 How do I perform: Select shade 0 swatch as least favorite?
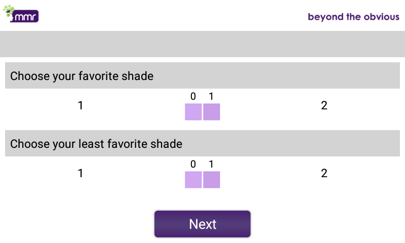click(193, 180)
